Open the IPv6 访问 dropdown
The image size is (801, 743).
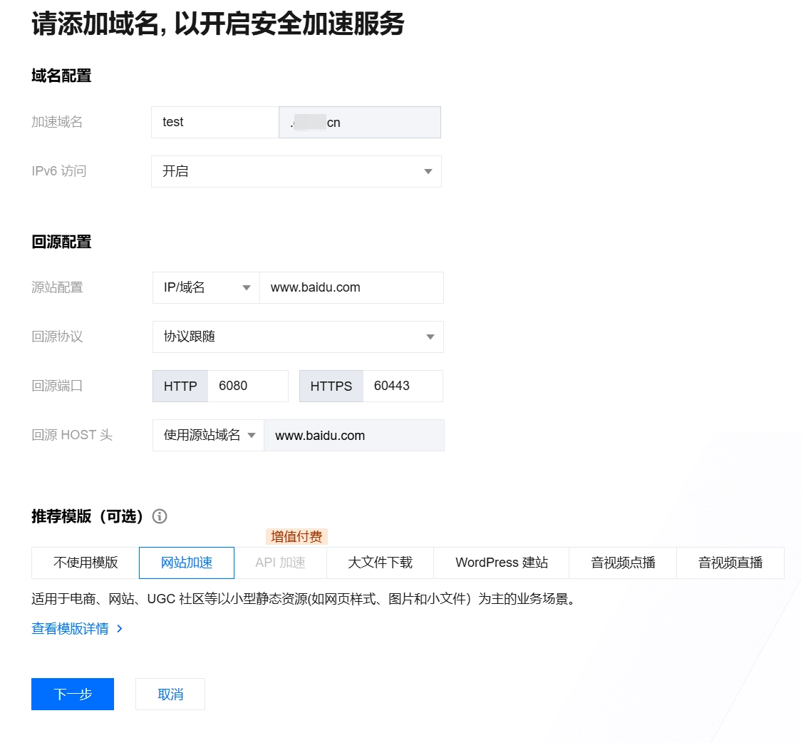(x=296, y=171)
